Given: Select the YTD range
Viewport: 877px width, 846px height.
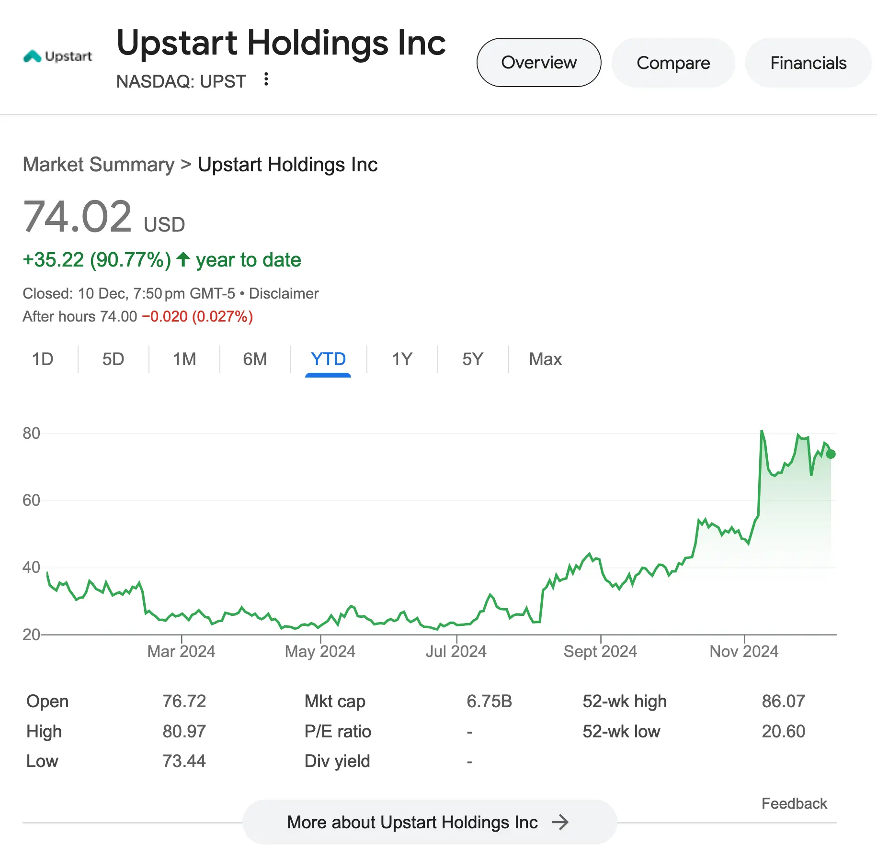Looking at the screenshot, I should [328, 359].
